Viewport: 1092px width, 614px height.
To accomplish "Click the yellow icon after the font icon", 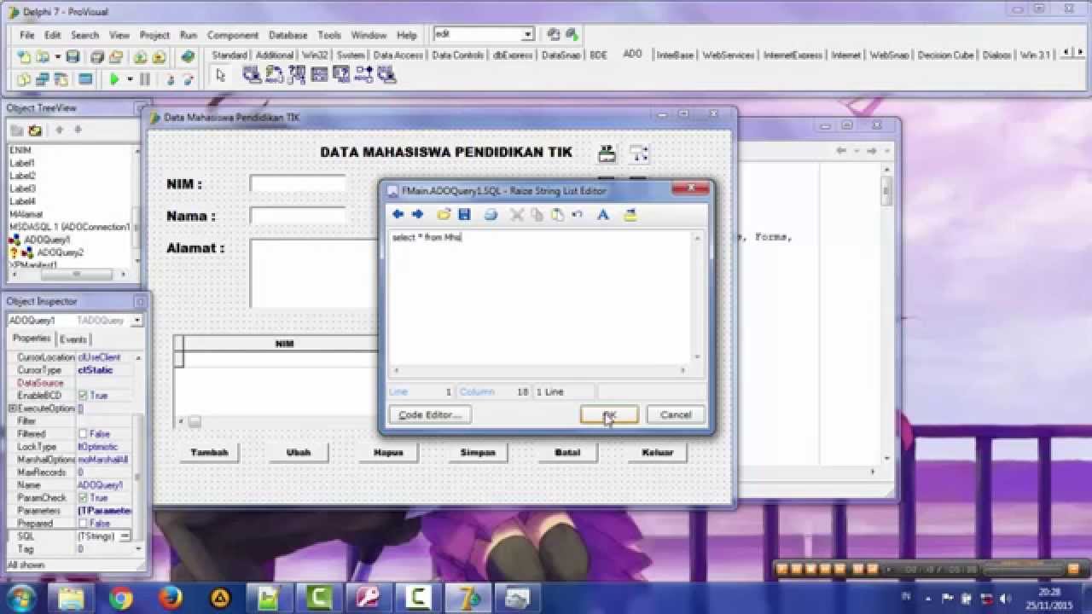I will coord(630,215).
